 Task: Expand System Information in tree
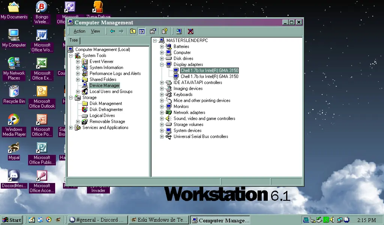[78, 67]
